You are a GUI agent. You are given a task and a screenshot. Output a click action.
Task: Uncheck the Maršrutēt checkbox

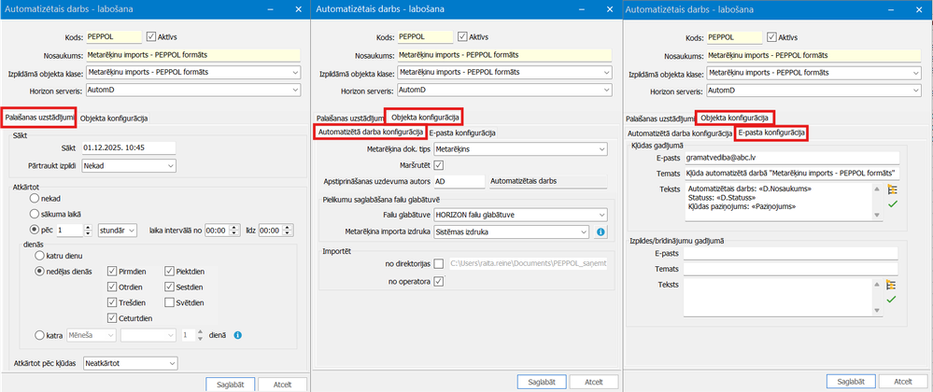tap(439, 165)
